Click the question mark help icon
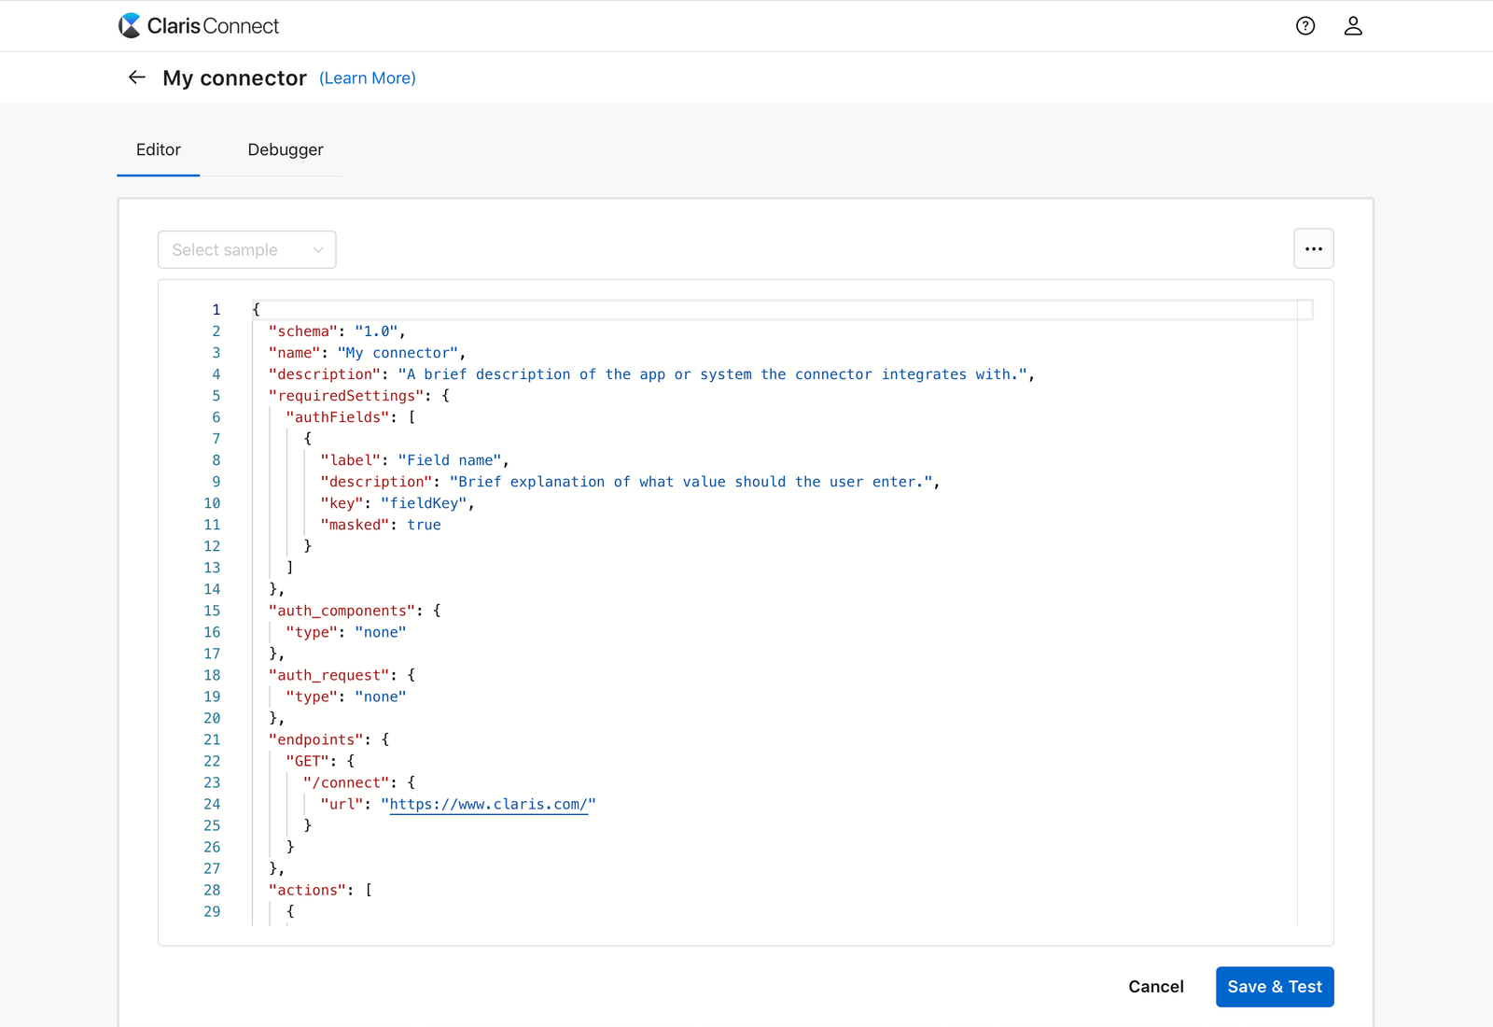Image resolution: width=1493 pixels, height=1027 pixels. click(1305, 25)
